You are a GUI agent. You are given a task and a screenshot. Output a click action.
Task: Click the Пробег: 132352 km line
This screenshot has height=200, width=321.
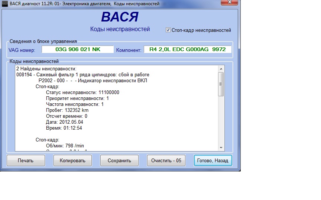click(x=67, y=110)
